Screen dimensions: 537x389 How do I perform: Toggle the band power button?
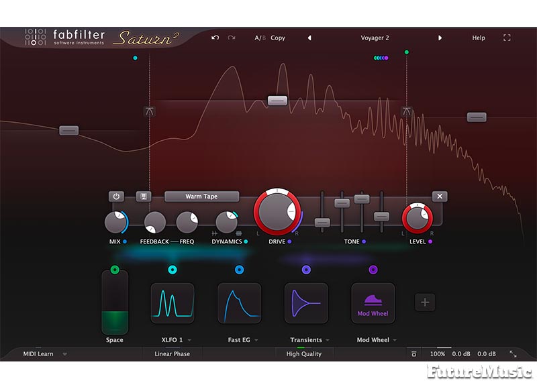coord(116,197)
